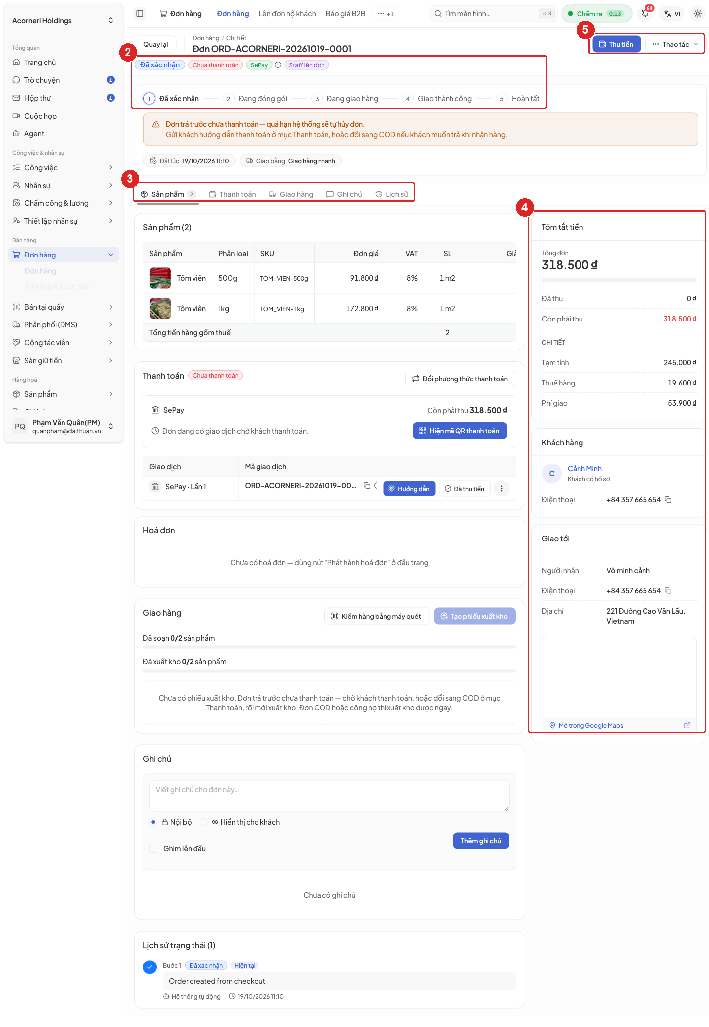This screenshot has width=709, height=1027.
Task: Show the +1 overflow tabs in the top bar
Action: click(386, 14)
